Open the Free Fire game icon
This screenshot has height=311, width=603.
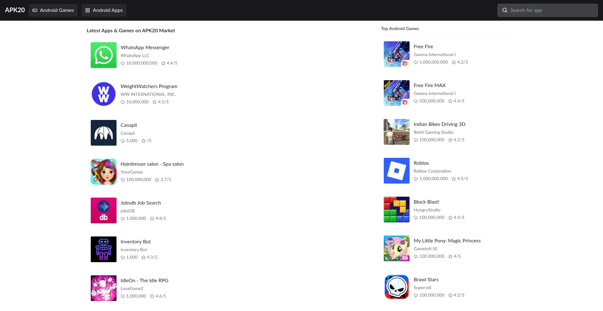coord(396,54)
